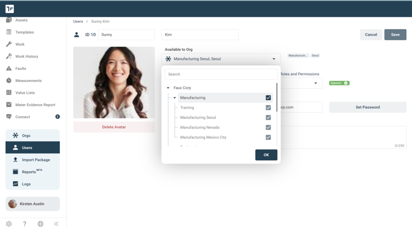Click the Manufacturin... org tag chip
Viewport: 412px width, 229px height.
(298, 56)
